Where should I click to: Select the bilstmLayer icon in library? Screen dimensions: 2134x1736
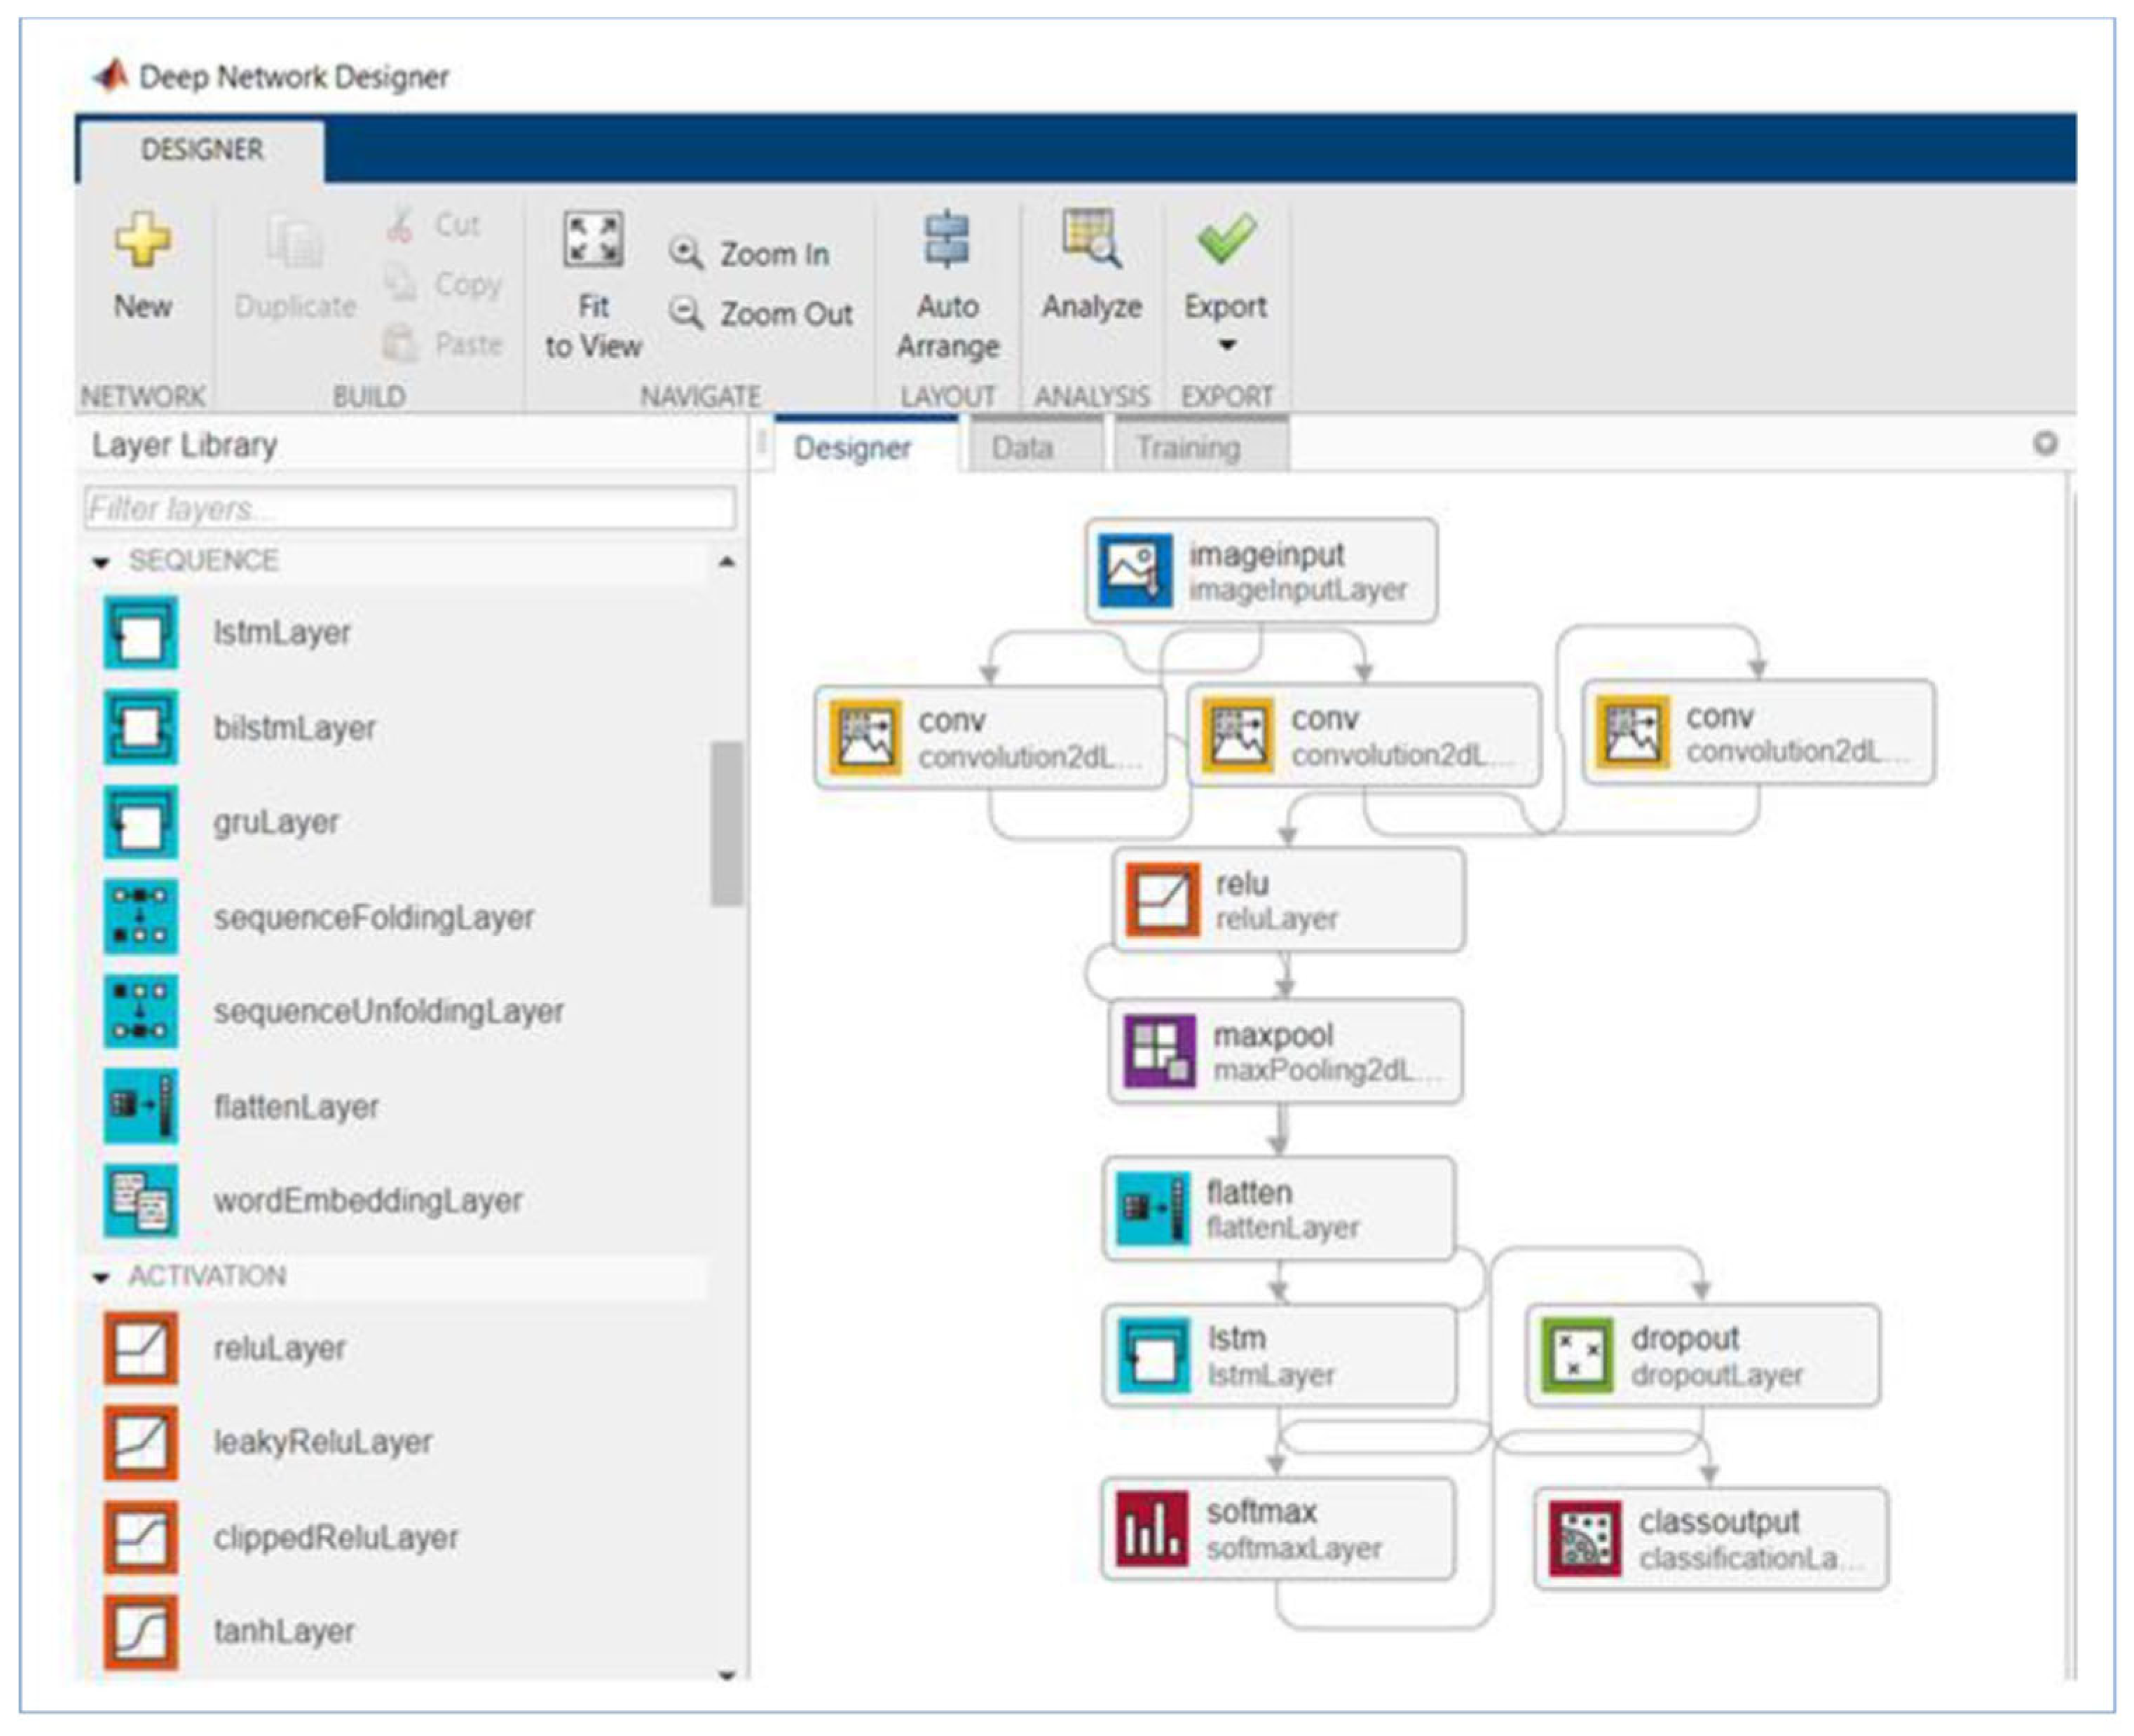pos(141,727)
